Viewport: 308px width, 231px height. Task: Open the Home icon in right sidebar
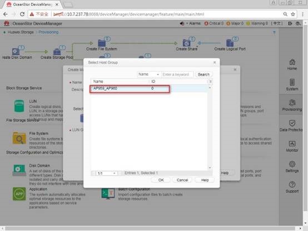coord(292,62)
